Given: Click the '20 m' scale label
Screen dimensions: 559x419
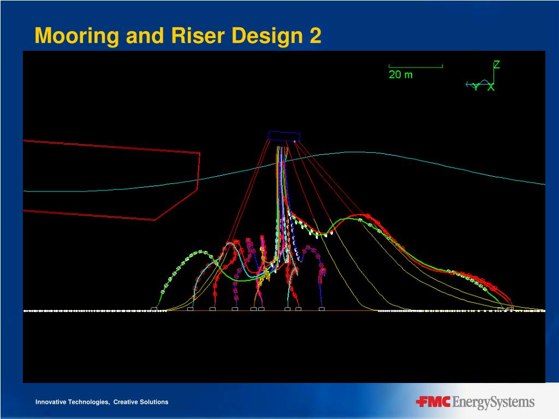Looking at the screenshot, I should click(401, 74).
